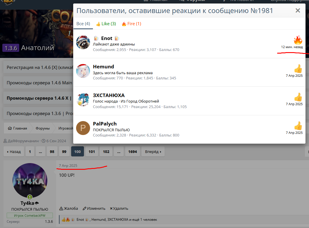The width and height of the screenshot is (309, 228).
Task: Open the PalPalych profile link
Action: (x=105, y=124)
